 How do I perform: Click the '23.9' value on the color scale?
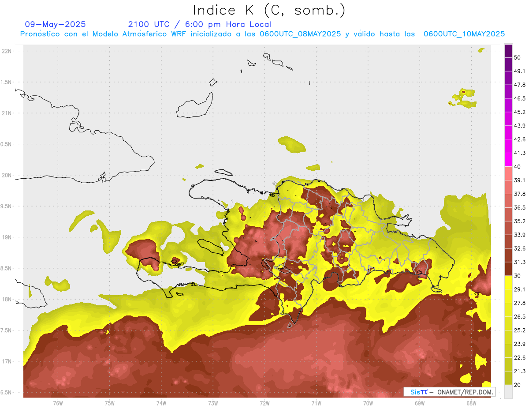click(520, 344)
